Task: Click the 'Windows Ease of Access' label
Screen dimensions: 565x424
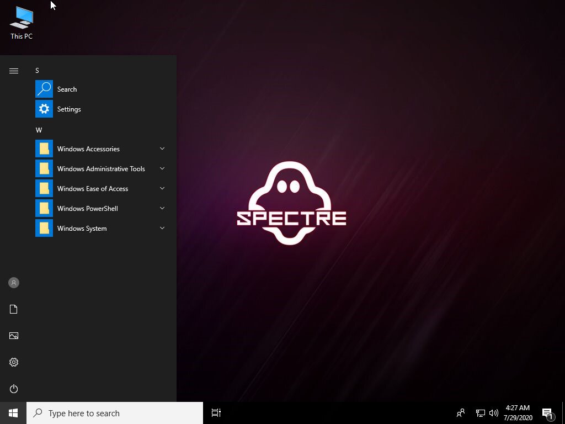Action: 93,189
